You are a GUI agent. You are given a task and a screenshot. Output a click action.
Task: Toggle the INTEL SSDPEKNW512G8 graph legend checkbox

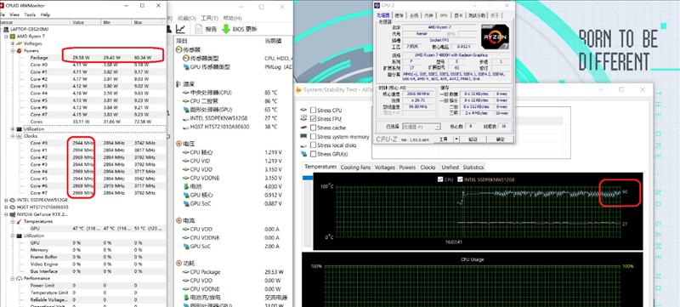[x=460, y=179]
